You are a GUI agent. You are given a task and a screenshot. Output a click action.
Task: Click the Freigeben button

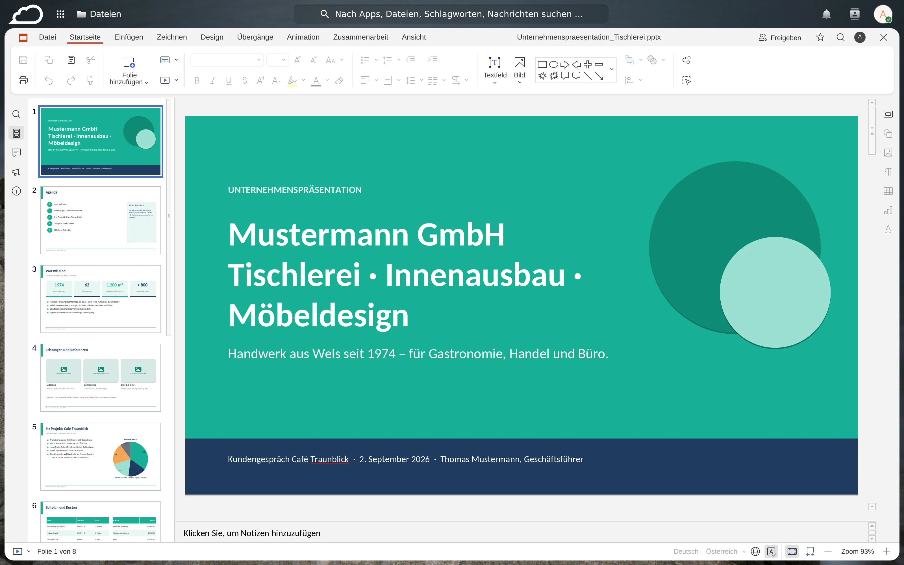click(x=780, y=37)
